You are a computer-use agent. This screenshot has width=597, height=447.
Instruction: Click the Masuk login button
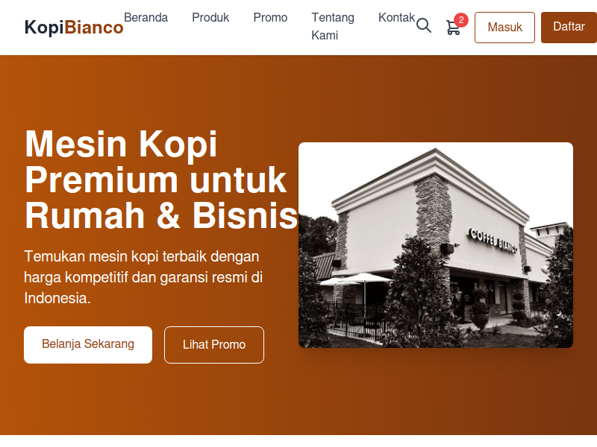(504, 28)
